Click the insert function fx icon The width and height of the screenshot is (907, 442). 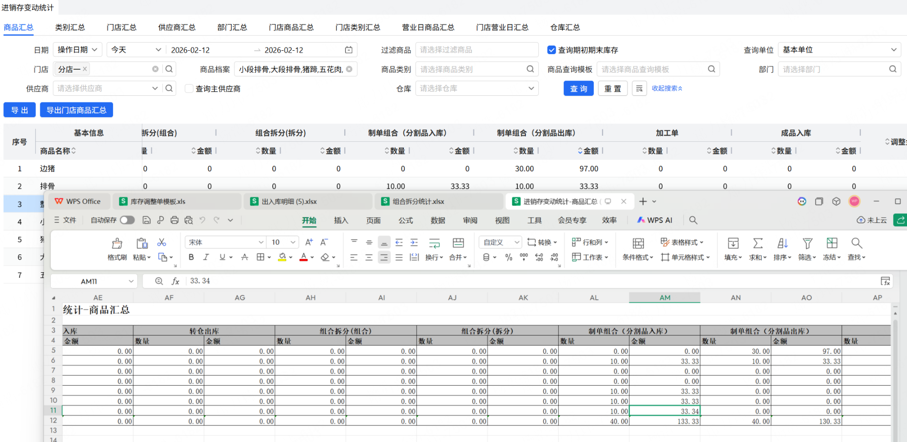point(175,281)
